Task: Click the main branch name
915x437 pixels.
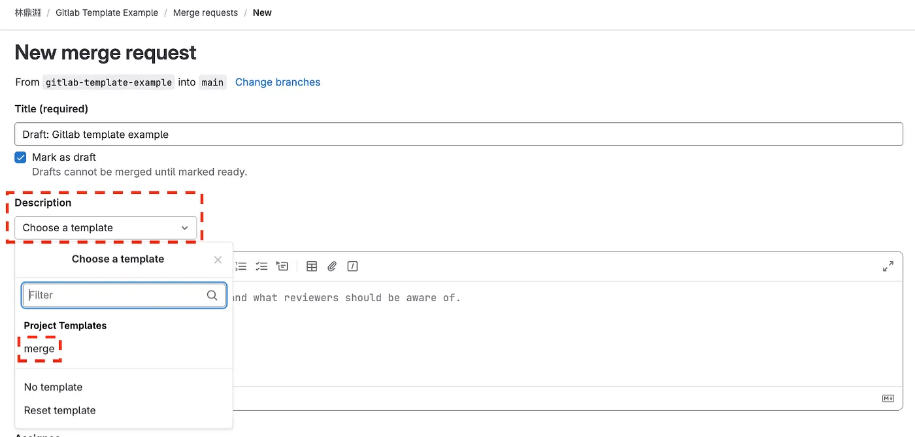Action: [x=212, y=82]
